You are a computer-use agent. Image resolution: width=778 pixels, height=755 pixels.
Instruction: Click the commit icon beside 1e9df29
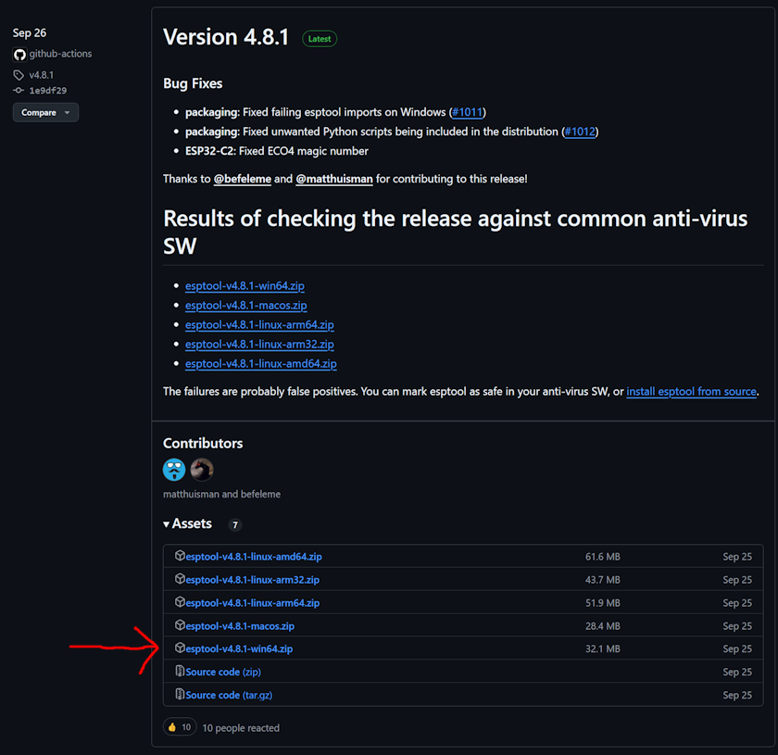tap(19, 91)
